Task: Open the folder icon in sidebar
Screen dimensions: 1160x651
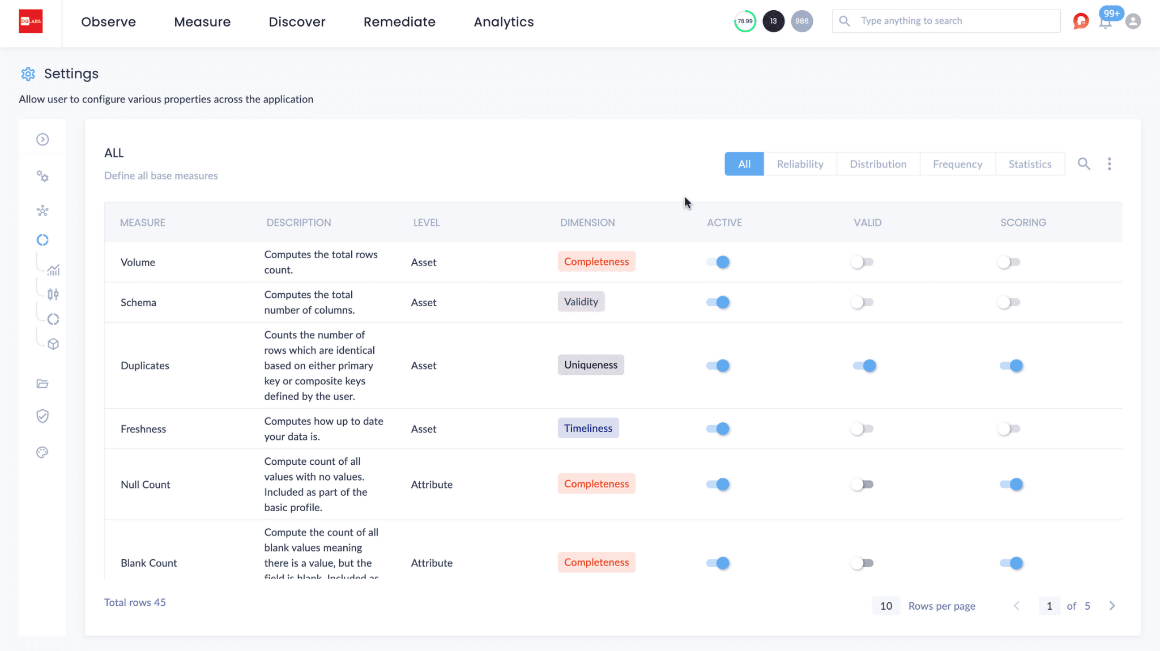Action: (42, 384)
